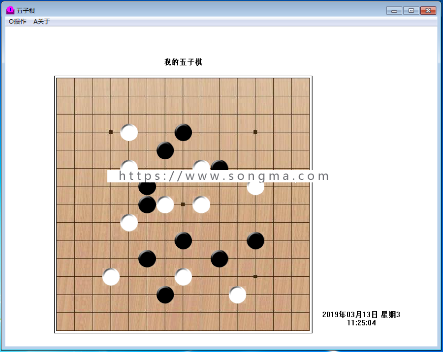The height and width of the screenshot is (352, 443).
Task: Open the A关于 menu
Action: pyautogui.click(x=42, y=22)
